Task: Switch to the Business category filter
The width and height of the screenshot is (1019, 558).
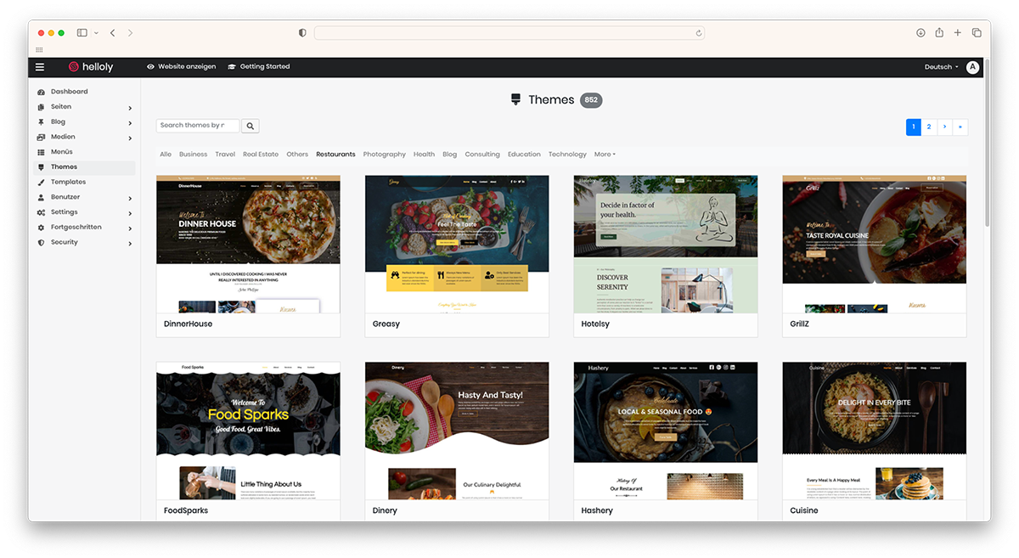Action: pyautogui.click(x=193, y=155)
